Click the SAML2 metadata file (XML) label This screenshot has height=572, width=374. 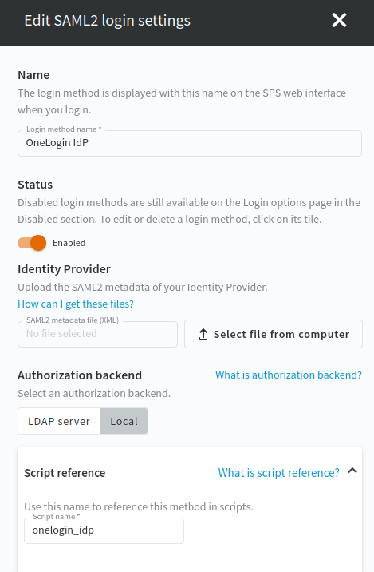click(73, 320)
